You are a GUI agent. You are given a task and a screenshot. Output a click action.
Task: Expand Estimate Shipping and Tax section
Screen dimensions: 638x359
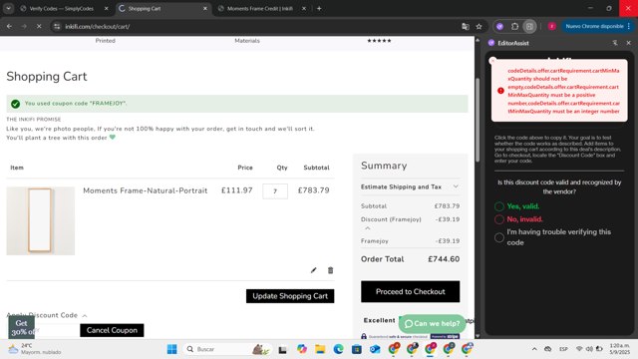[410, 186]
